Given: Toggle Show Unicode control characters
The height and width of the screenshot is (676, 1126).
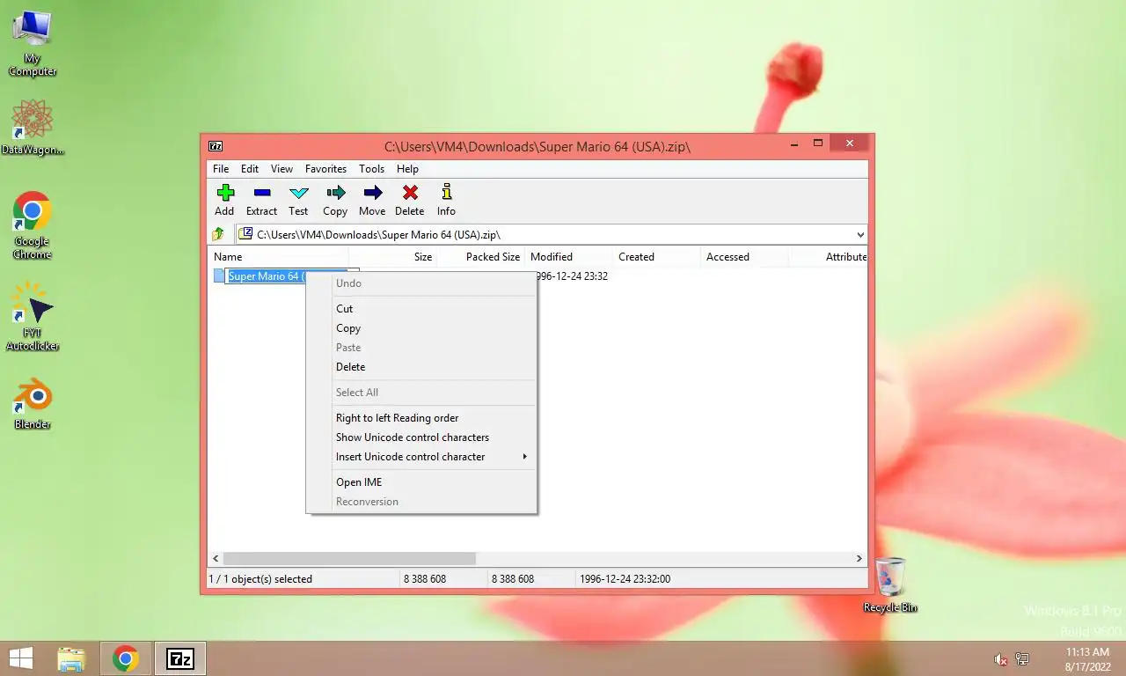Looking at the screenshot, I should click(420, 437).
